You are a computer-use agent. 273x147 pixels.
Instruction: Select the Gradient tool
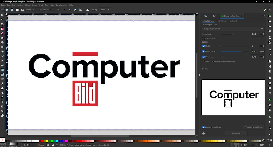(x=2, y=70)
